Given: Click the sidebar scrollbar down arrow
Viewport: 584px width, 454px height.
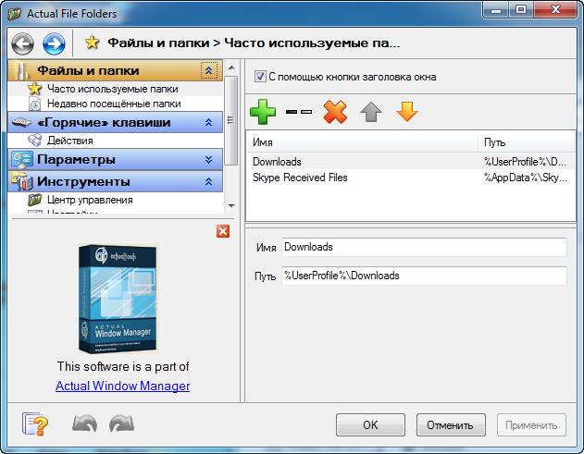Looking at the screenshot, I should pos(231,206).
